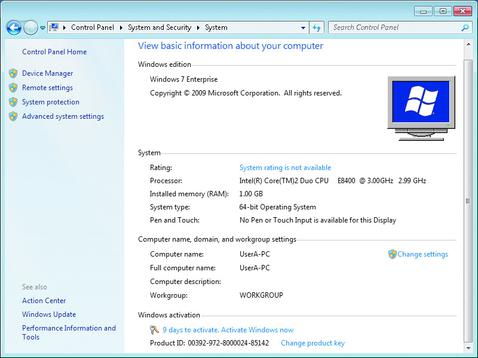Open Performance Information and Tools
The height and width of the screenshot is (358, 478).
(69, 332)
